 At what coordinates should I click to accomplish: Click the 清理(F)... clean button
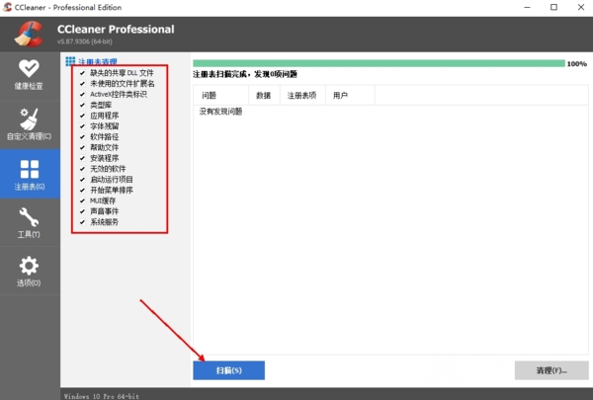tap(551, 370)
